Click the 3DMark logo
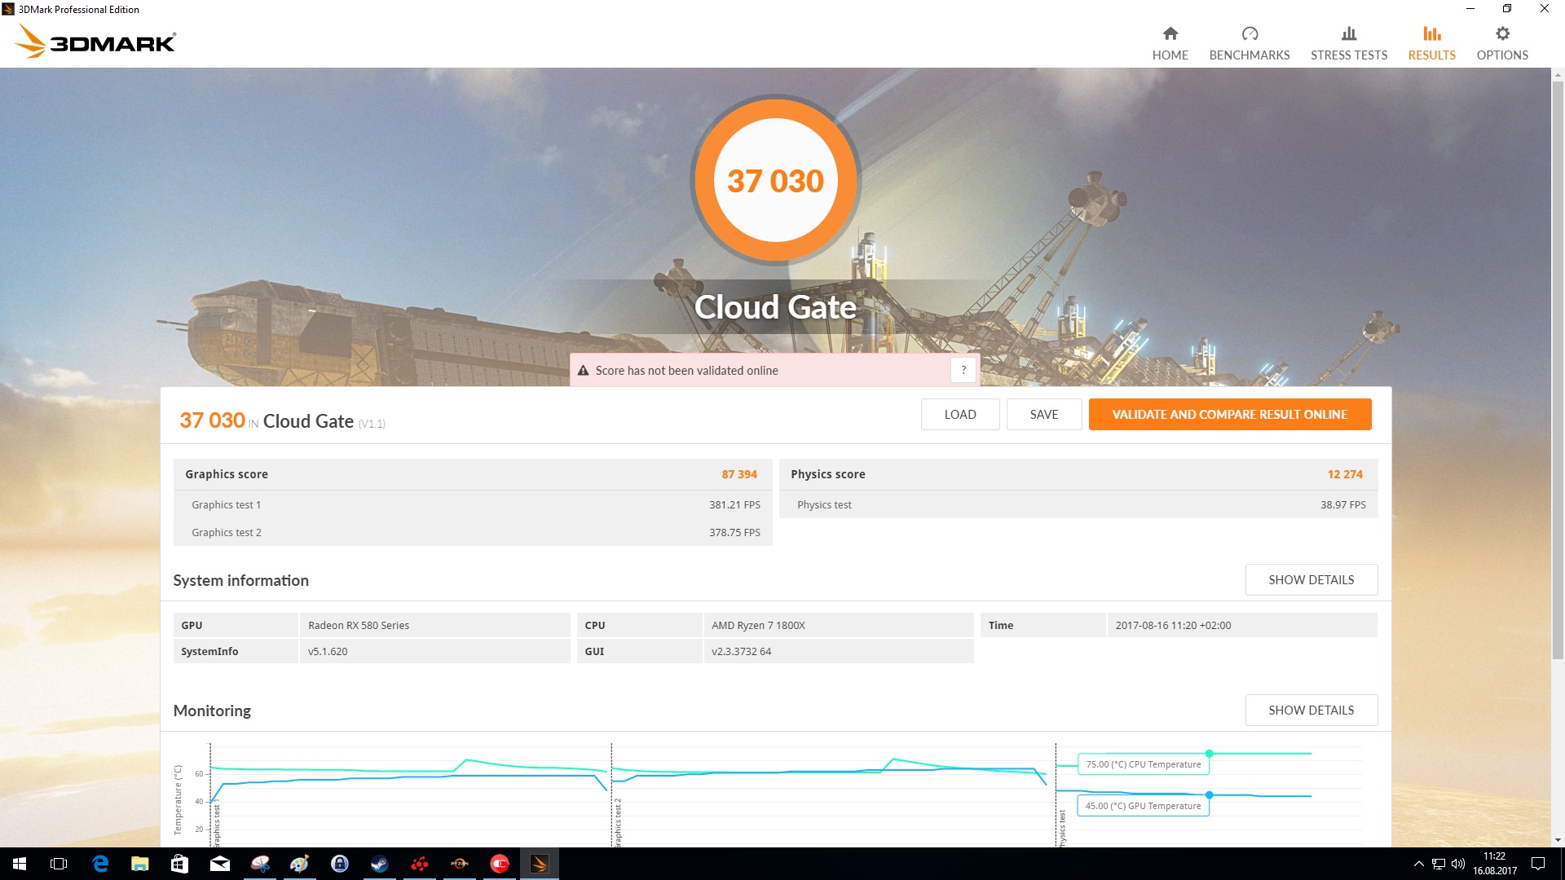 click(96, 41)
